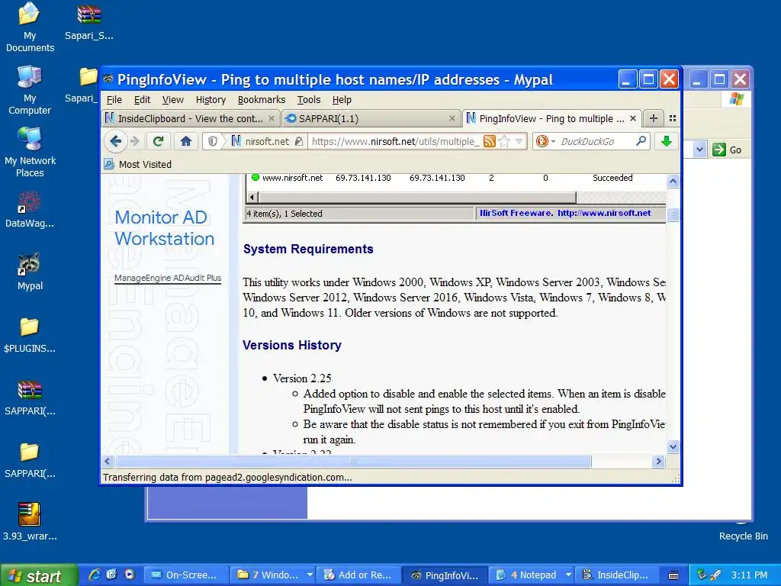Bookmark this page with the star icon
Screen dimensions: 781x586
tap(504, 141)
